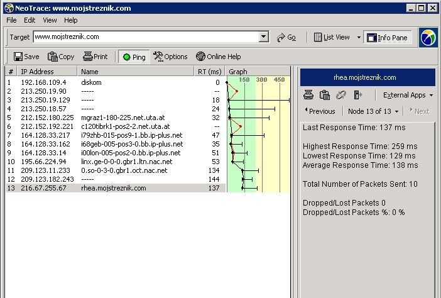The width and height of the screenshot is (441, 298).
Task: Click the Last Response Time: 137 ms text
Action: click(x=354, y=128)
